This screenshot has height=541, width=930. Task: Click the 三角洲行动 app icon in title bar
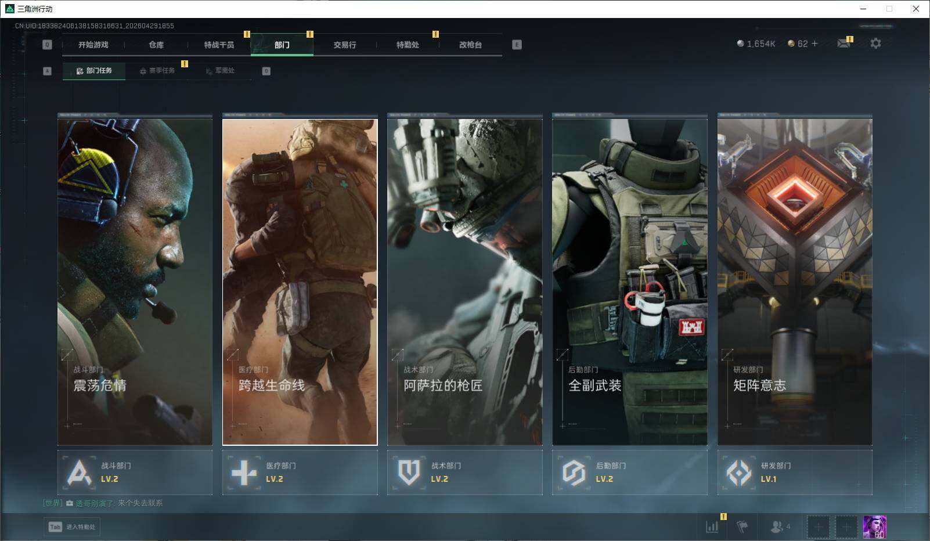9,9
